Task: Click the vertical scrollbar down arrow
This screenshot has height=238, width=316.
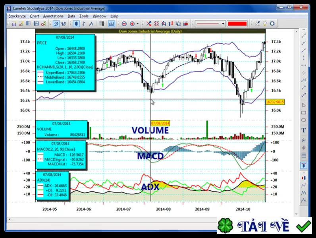Action: (x=296, y=214)
